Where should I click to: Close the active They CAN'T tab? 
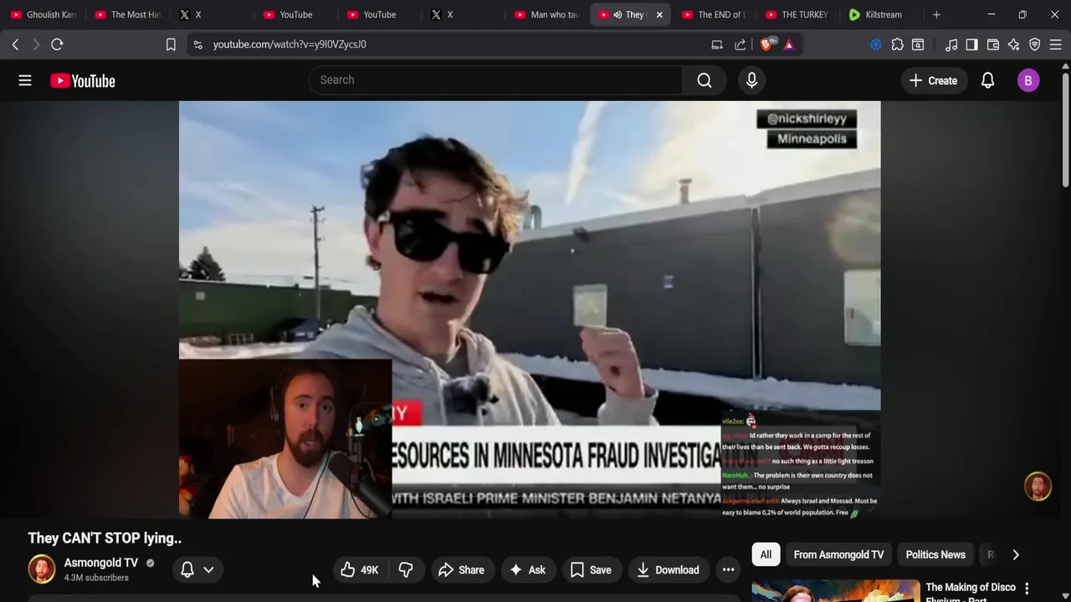pyautogui.click(x=659, y=14)
